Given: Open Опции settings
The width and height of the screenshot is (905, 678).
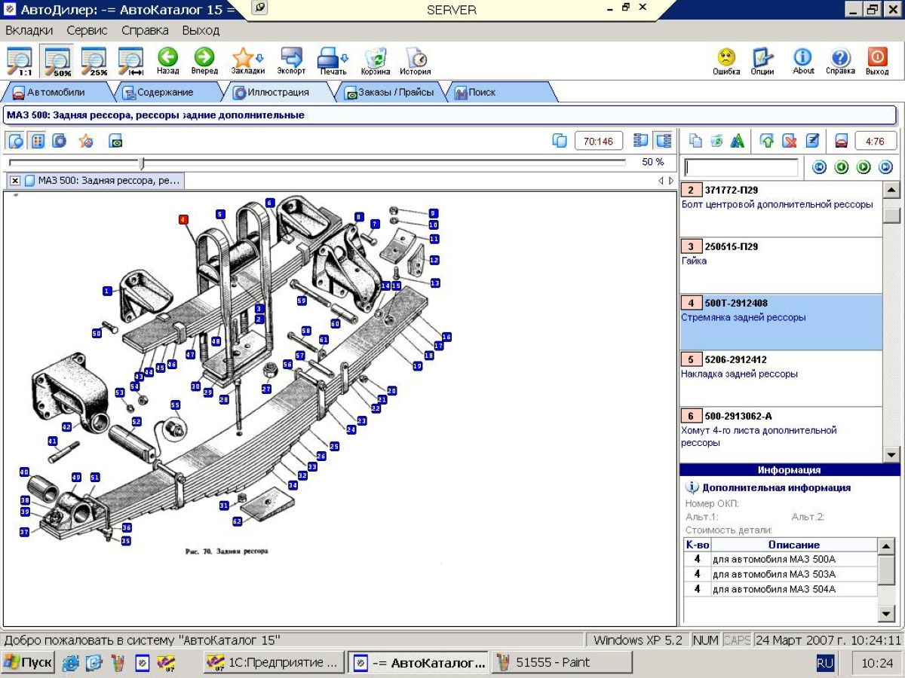Looking at the screenshot, I should pyautogui.click(x=762, y=61).
